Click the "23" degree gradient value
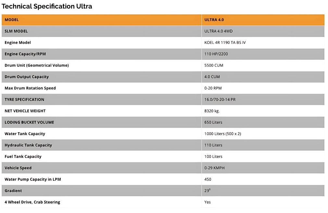Screen dimensions: 328x213 click(207, 190)
